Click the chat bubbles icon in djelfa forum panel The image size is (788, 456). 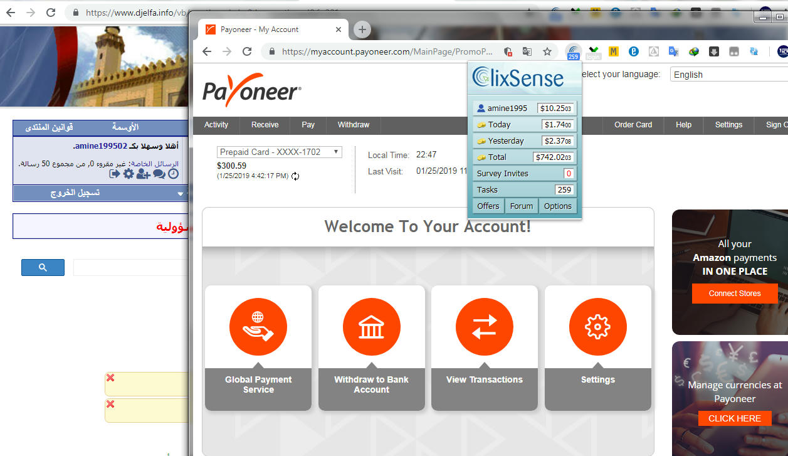159,174
